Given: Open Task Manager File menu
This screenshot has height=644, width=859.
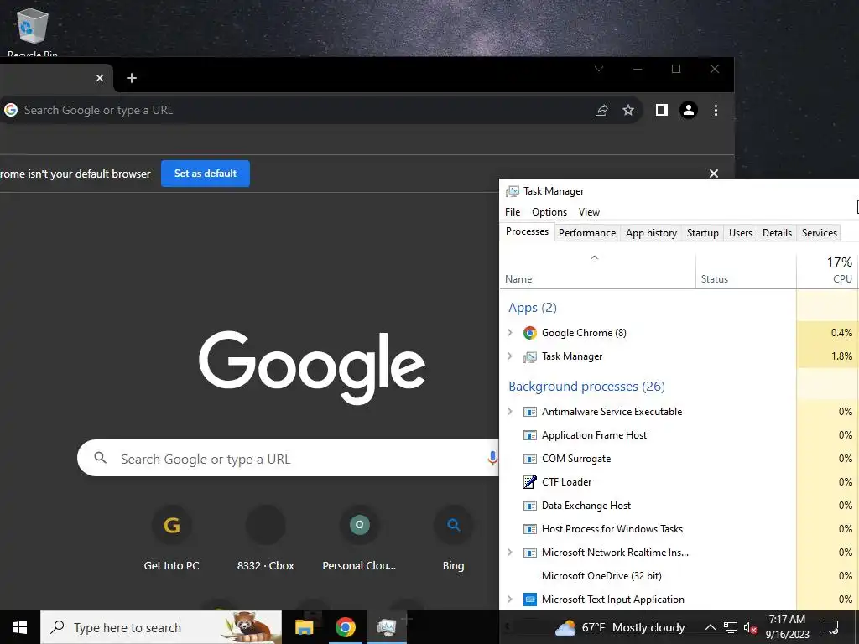Looking at the screenshot, I should [513, 212].
